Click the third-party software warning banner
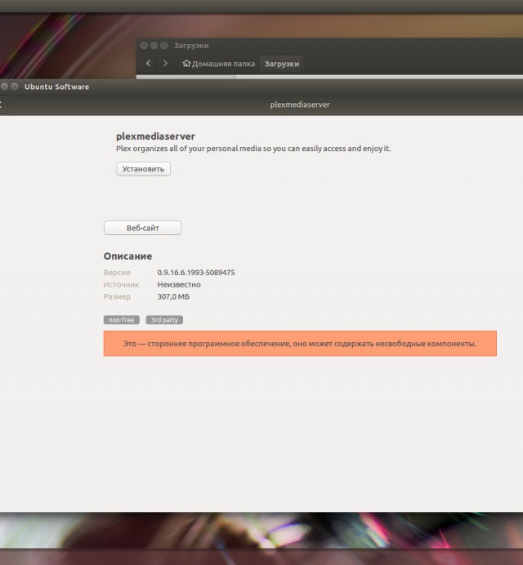 (x=300, y=344)
